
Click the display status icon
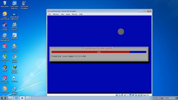130,95
